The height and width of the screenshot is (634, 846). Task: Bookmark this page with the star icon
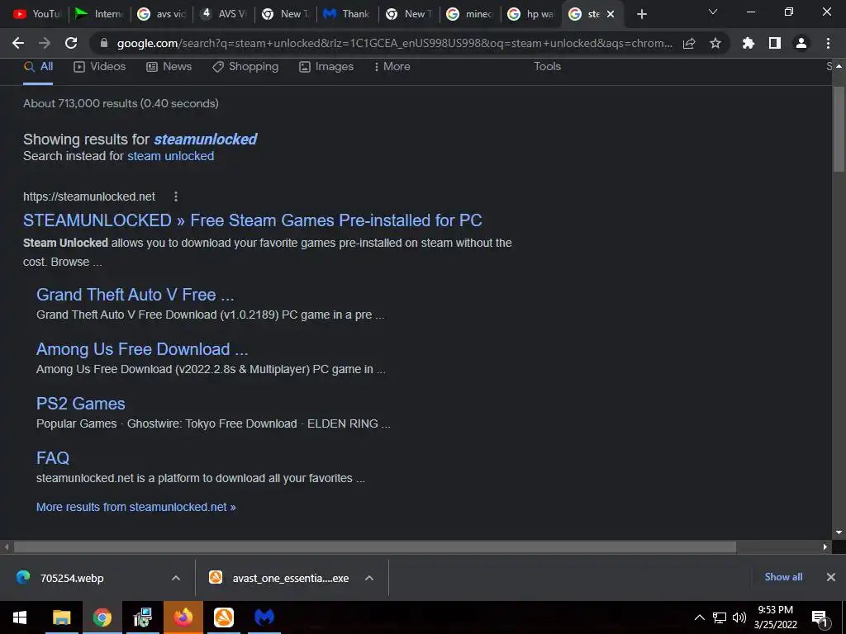point(715,43)
